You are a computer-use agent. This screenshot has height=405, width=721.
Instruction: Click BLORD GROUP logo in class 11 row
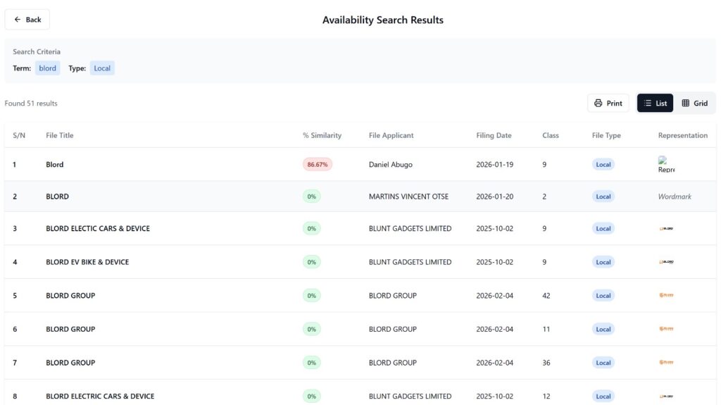tap(666, 329)
